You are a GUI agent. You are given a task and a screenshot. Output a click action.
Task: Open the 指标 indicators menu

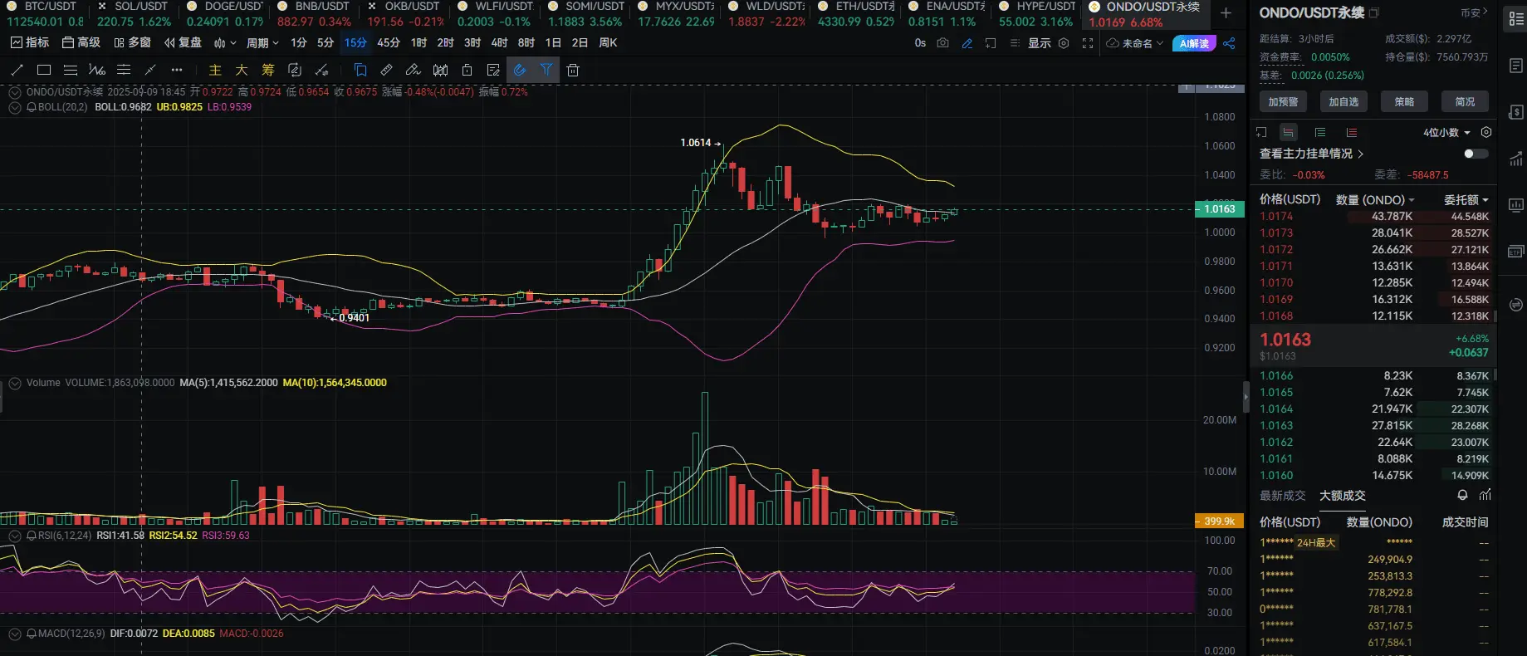point(29,43)
